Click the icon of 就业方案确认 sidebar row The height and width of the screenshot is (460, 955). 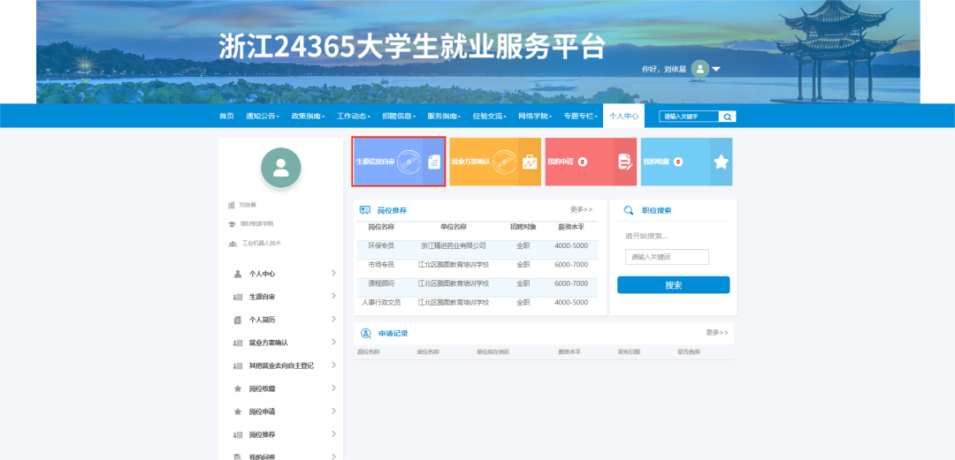click(x=238, y=343)
